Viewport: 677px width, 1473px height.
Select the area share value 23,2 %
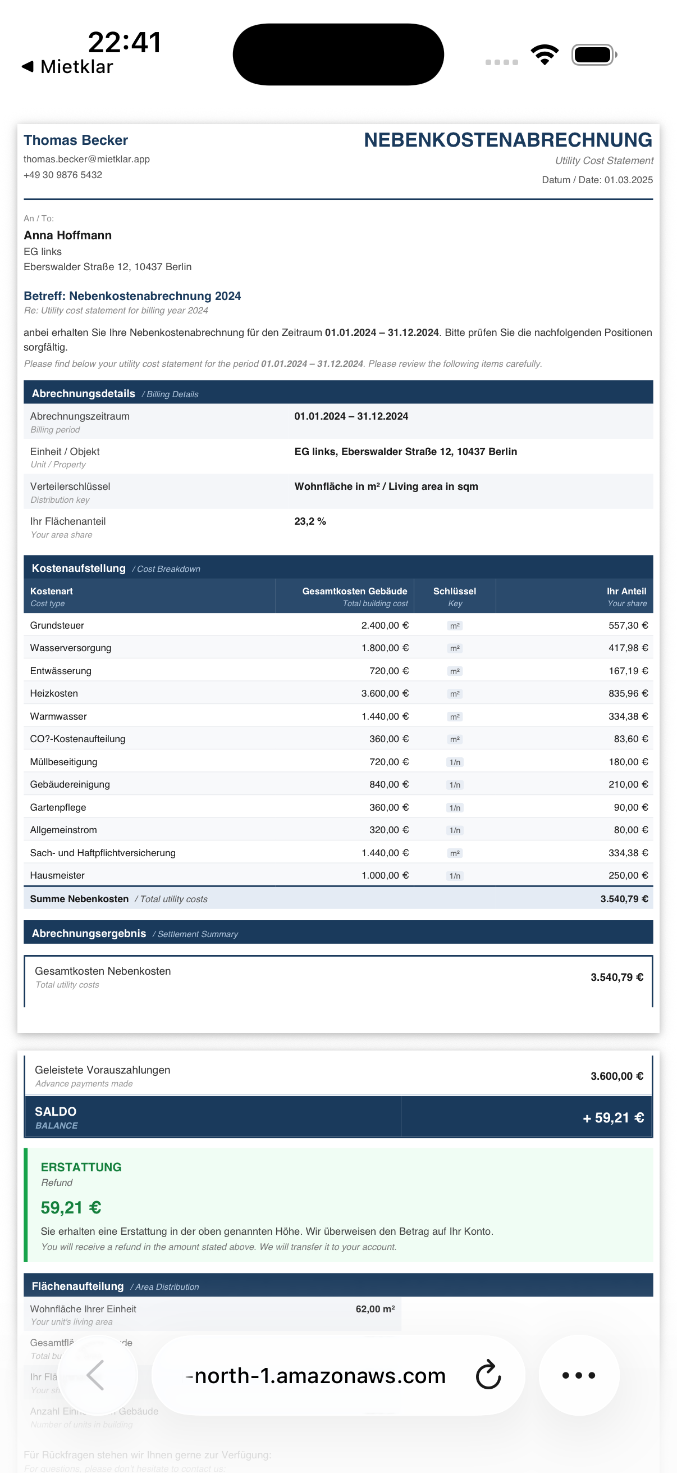coord(310,521)
